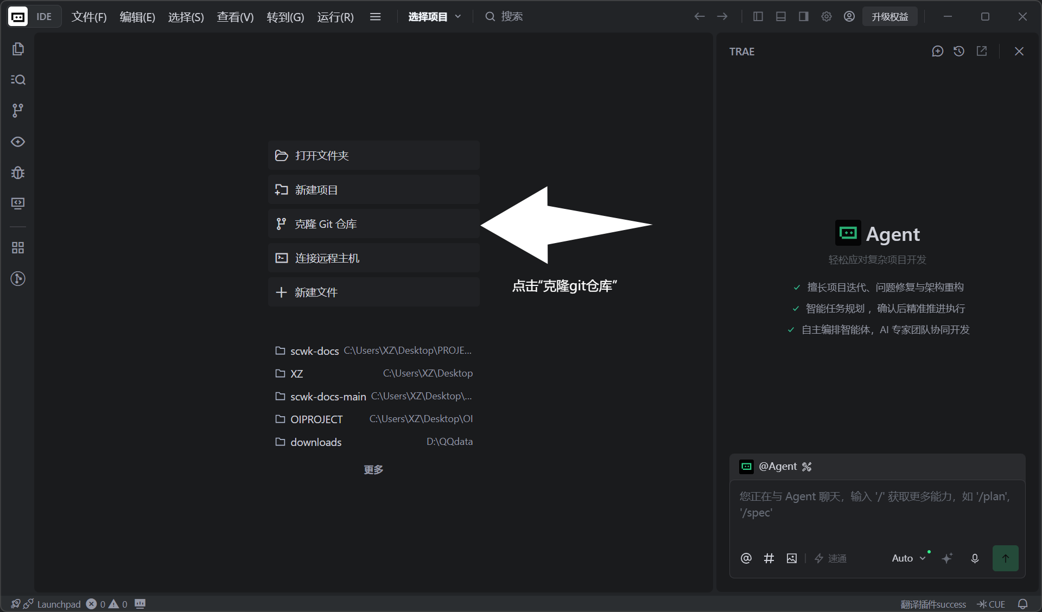Open the Explorer file panel icon

[18, 49]
